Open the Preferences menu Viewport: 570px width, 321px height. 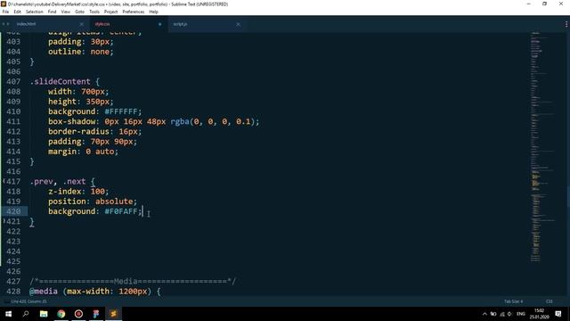click(x=133, y=12)
